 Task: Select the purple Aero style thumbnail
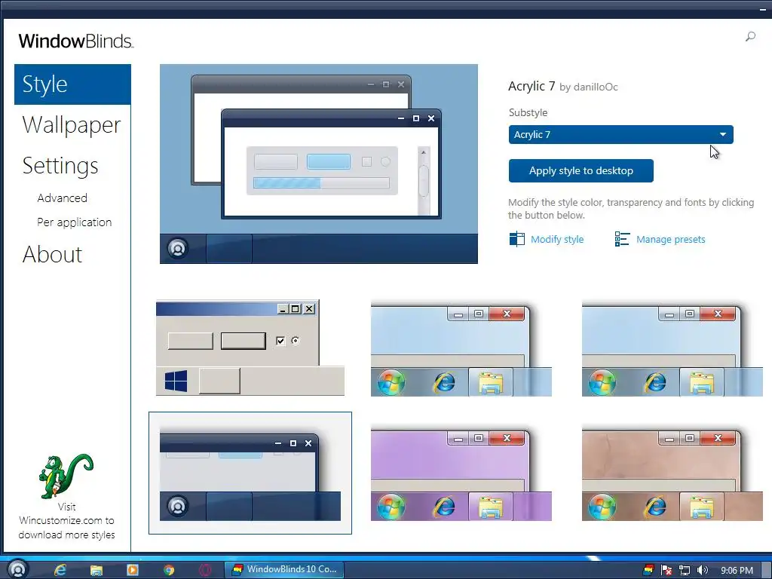(461, 473)
